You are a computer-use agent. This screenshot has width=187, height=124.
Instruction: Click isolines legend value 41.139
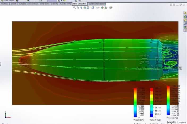click(158, 111)
